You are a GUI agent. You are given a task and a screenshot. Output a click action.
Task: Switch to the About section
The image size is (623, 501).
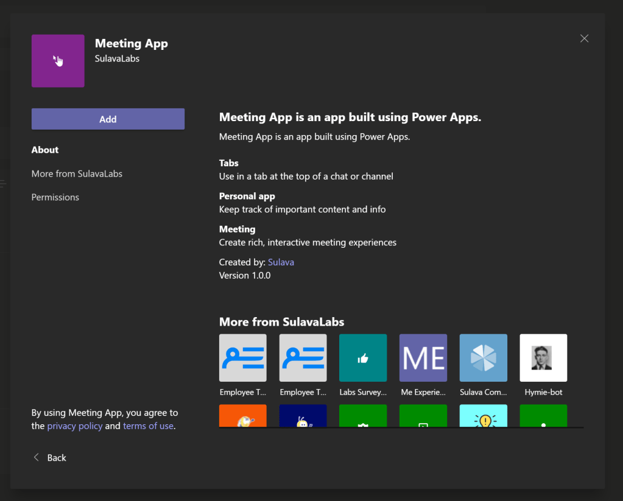point(45,150)
